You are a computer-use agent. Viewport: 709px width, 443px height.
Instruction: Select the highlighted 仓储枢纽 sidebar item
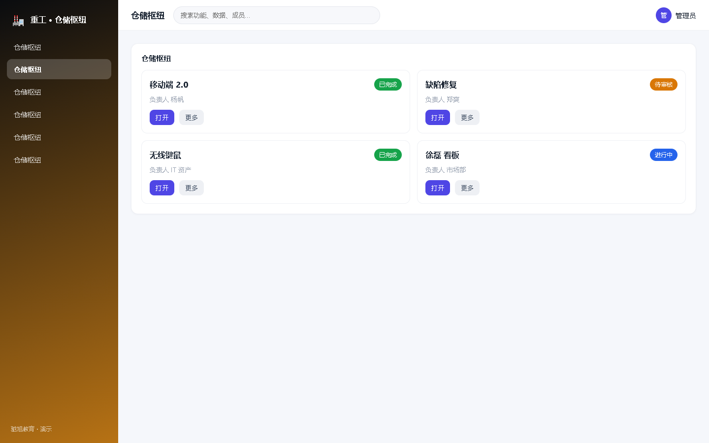coord(59,69)
